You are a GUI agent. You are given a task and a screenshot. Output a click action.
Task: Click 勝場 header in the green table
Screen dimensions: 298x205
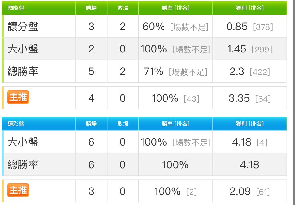pyautogui.click(x=91, y=8)
